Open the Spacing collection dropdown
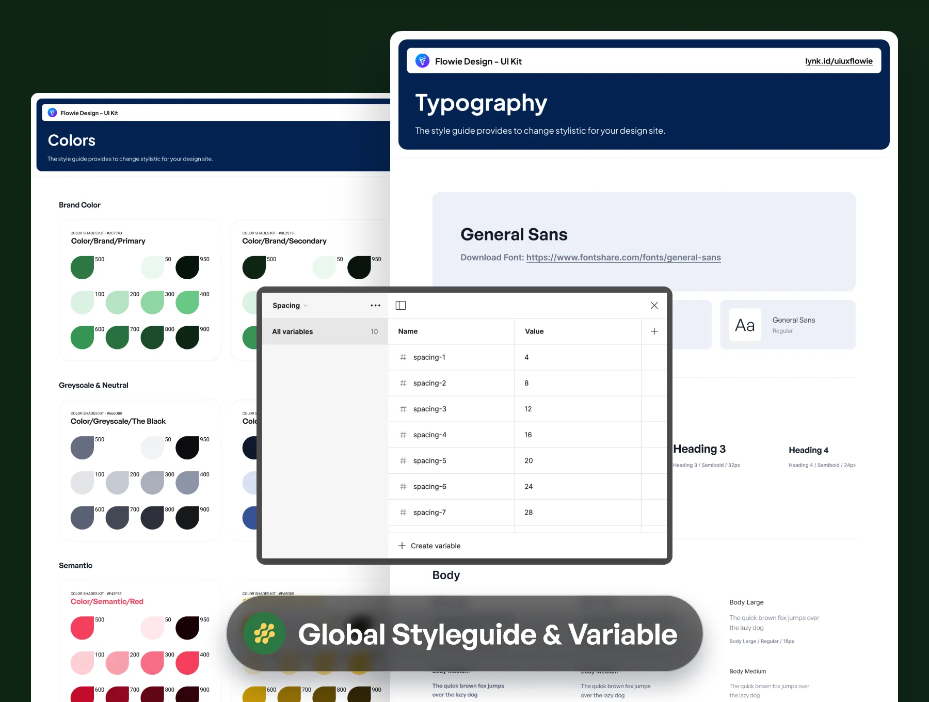This screenshot has width=929, height=702. click(x=290, y=306)
